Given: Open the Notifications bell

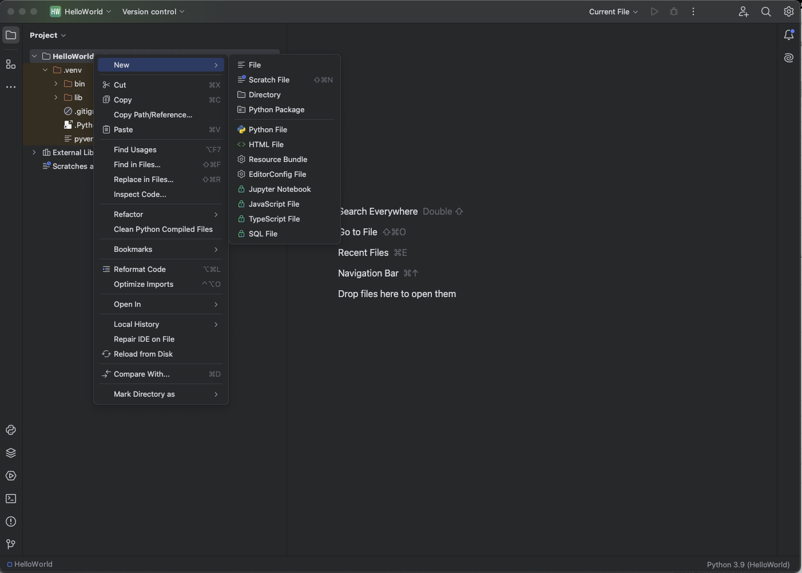Looking at the screenshot, I should point(789,35).
